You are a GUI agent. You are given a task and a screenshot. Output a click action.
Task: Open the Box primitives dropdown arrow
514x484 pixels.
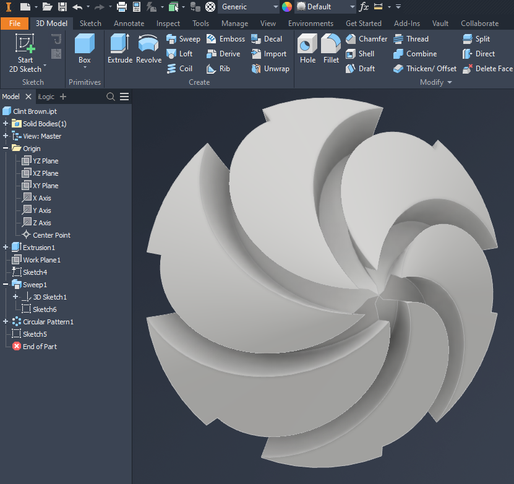pos(85,68)
